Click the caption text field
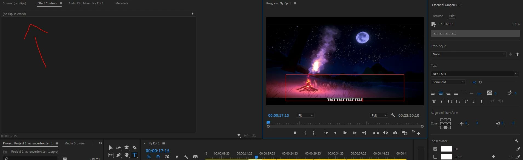 [475, 33]
